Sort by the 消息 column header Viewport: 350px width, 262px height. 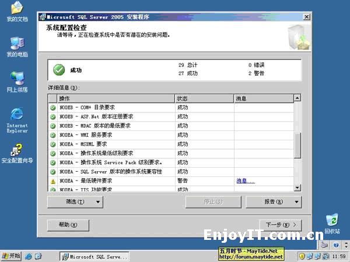[x=264, y=98]
